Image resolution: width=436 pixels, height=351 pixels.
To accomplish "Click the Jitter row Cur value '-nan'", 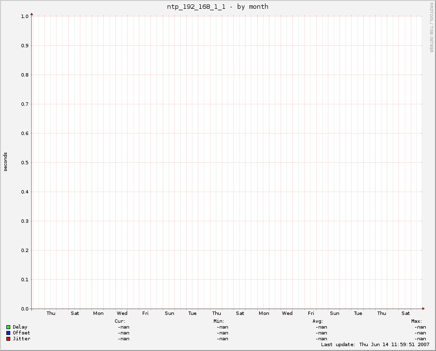I will (124, 339).
